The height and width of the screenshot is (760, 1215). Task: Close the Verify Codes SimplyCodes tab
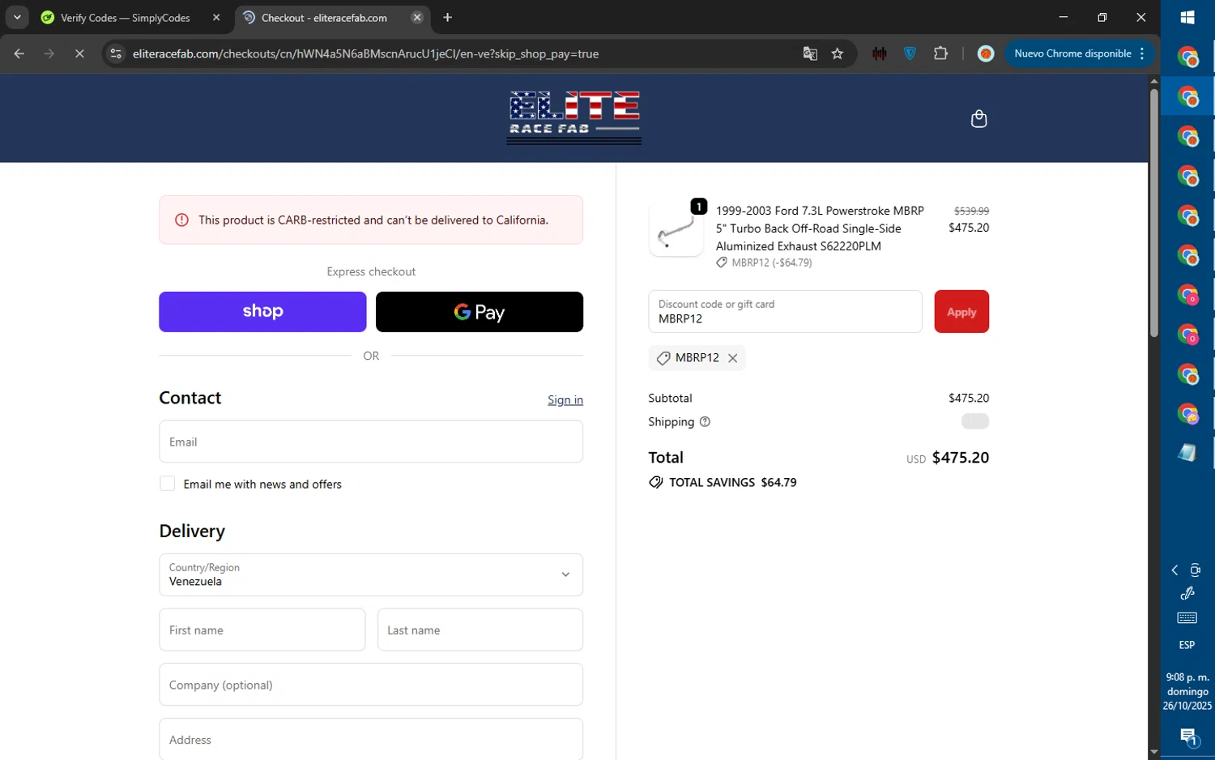tap(216, 17)
